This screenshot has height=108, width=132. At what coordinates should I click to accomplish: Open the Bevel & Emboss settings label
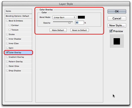pos(16,21)
